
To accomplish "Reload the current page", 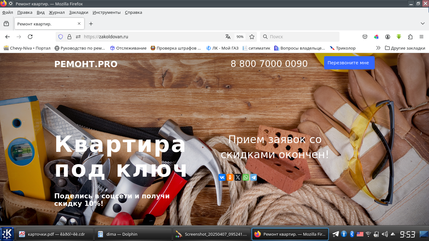I will 30,37.
